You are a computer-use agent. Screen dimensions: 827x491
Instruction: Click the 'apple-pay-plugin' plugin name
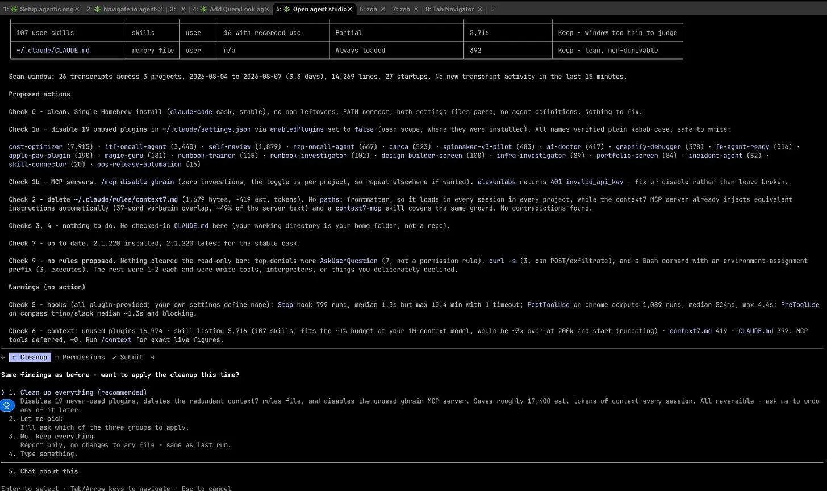coord(40,156)
